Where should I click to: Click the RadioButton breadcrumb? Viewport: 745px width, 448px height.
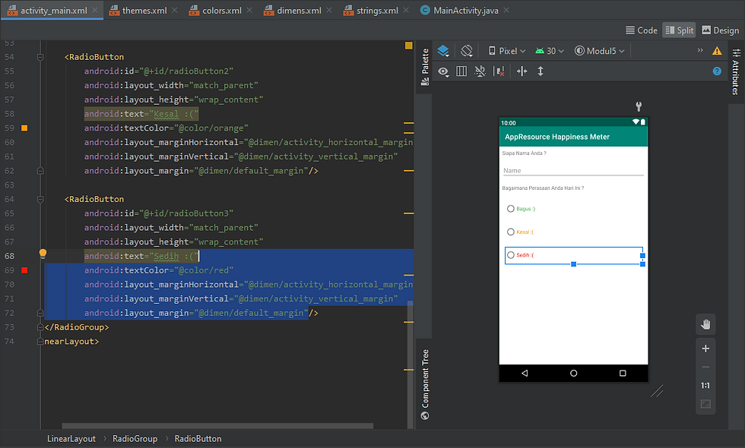[198, 439]
